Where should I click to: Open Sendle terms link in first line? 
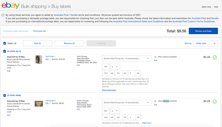click(x=74, y=15)
